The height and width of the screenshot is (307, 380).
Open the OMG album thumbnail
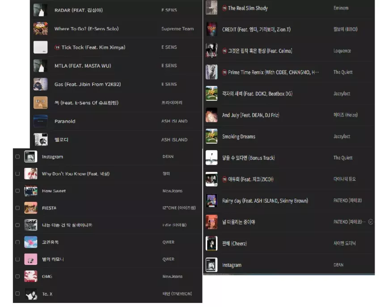pos(31,277)
